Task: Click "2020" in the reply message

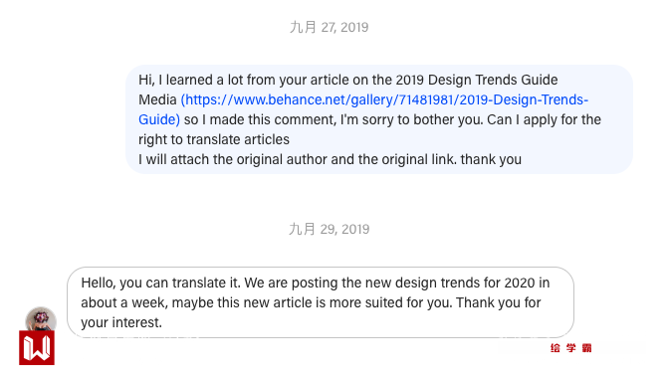Action: coord(521,283)
